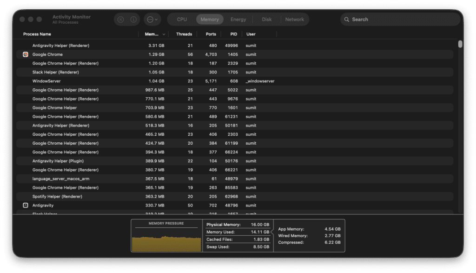The image size is (476, 273).
Task: Select the Google Chrome 1.29 GB row
Action: tap(235, 54)
